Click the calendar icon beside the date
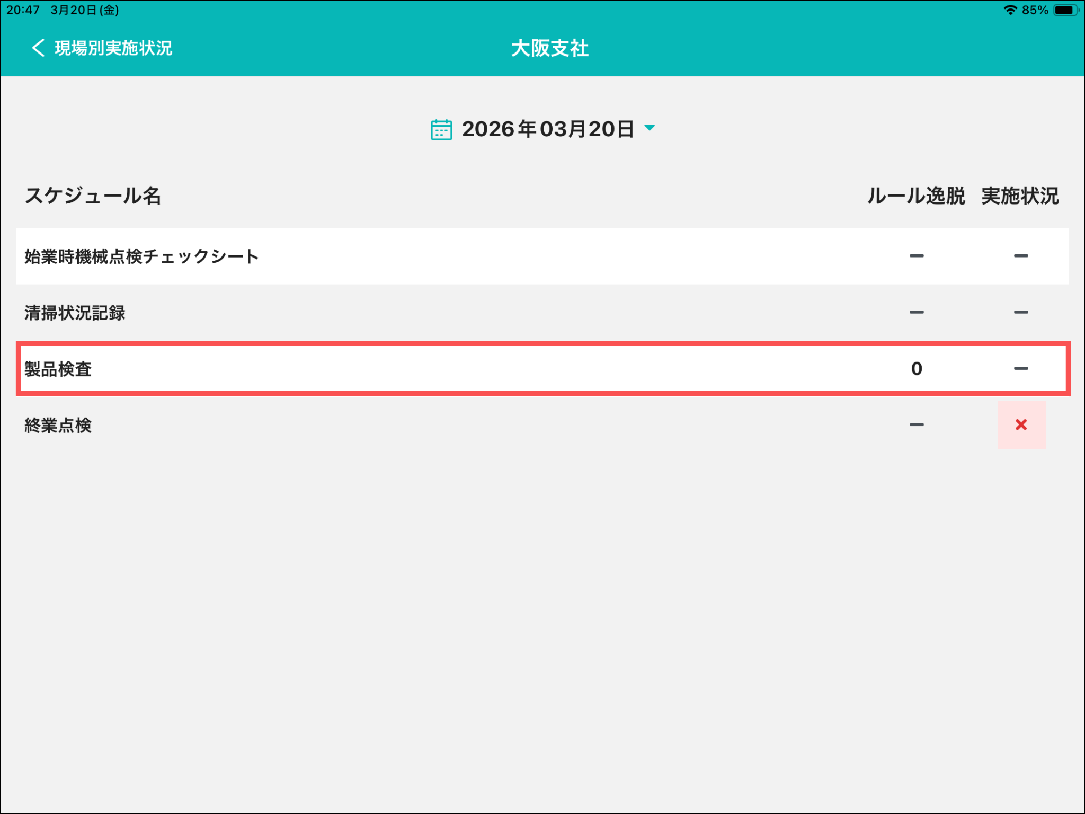 441,129
